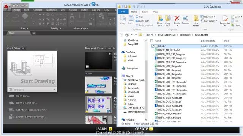Open the recent locations dropdown arrow

[x=132, y=35]
